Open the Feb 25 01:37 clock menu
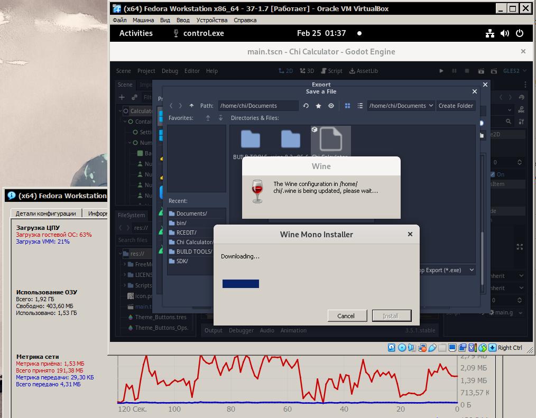Screen dimensions: 536x418 tap(321, 33)
